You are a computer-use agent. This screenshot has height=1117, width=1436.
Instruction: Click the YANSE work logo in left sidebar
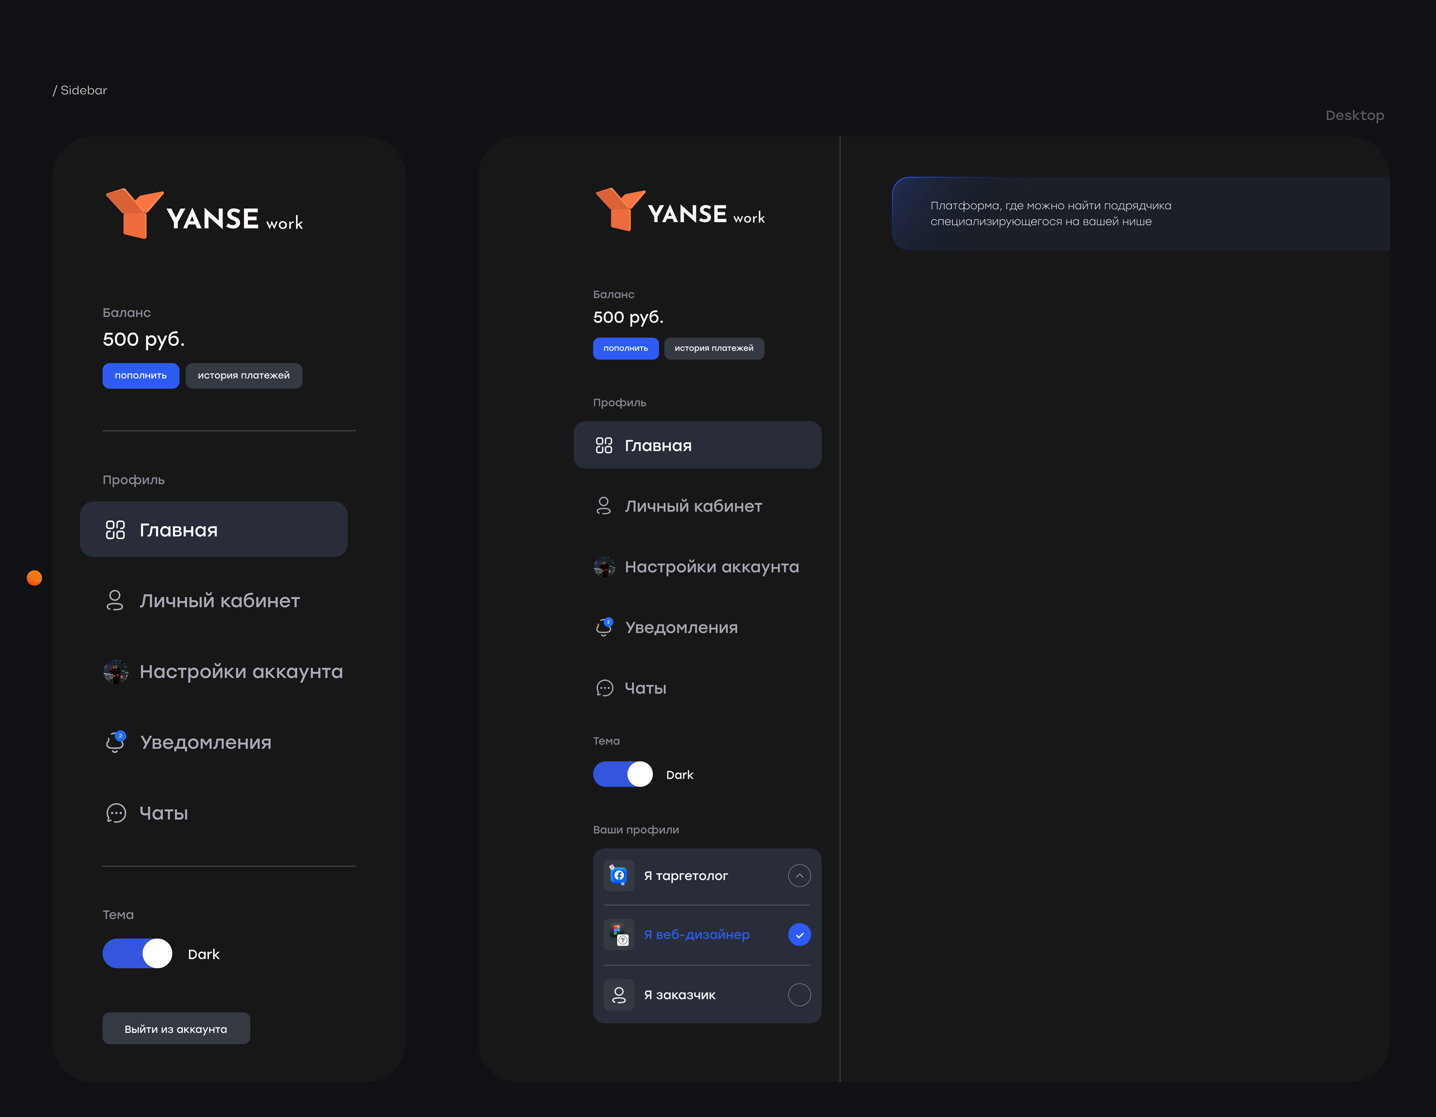pyautogui.click(x=204, y=214)
